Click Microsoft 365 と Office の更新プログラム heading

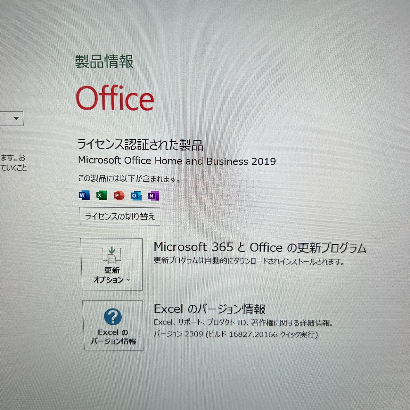coord(260,247)
